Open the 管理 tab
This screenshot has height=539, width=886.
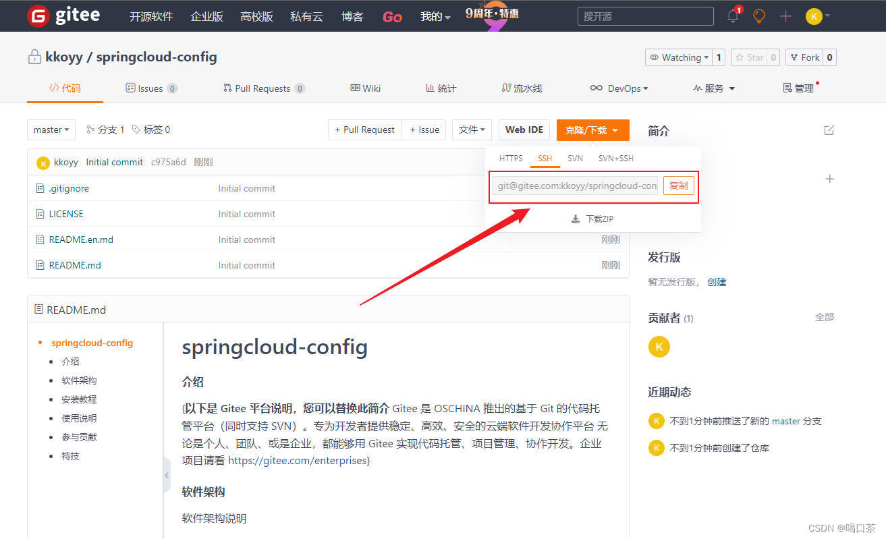coord(798,88)
